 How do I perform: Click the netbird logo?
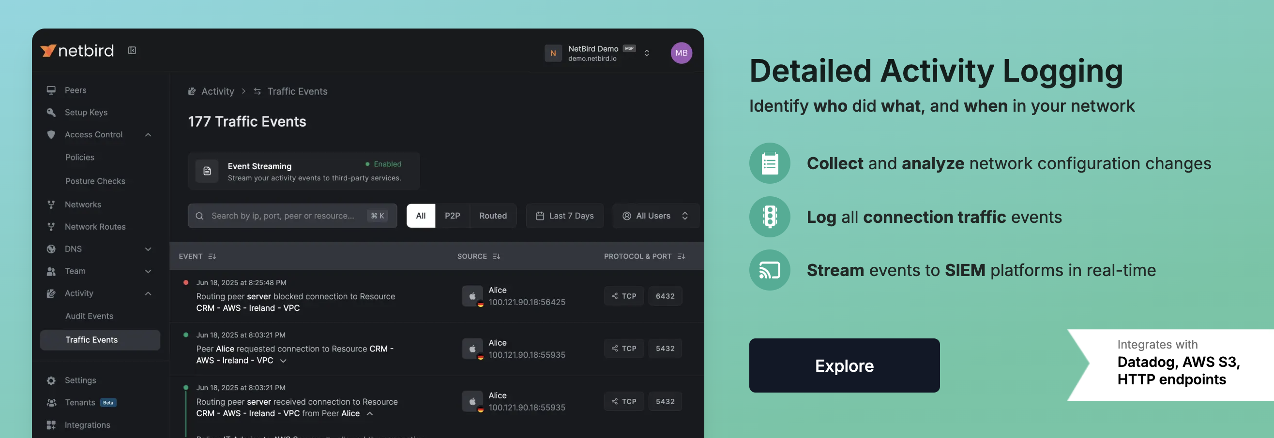(x=77, y=51)
